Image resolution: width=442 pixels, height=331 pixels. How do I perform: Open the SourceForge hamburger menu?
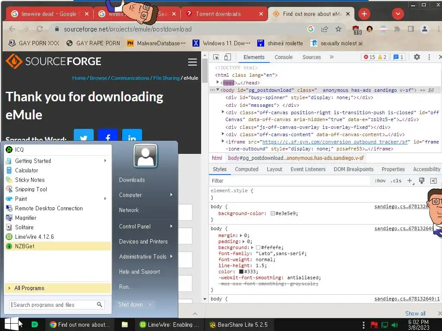point(193,62)
